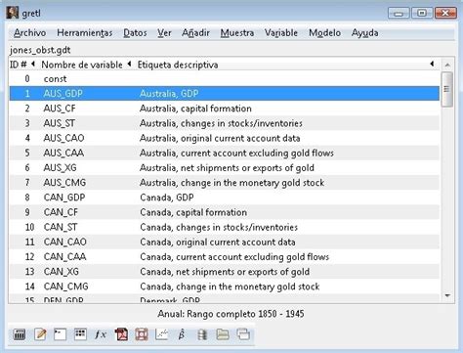
Task: Click 'Australia, net shipments or exports of gold'
Action: coord(227,168)
